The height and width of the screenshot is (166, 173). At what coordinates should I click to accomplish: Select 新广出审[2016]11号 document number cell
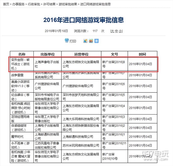click(114, 145)
